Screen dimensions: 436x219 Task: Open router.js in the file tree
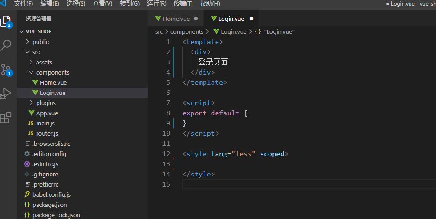[x=47, y=133]
